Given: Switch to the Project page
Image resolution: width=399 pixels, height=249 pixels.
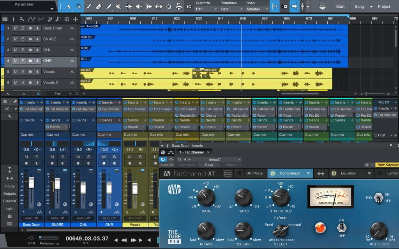Looking at the screenshot, I should (x=384, y=7).
